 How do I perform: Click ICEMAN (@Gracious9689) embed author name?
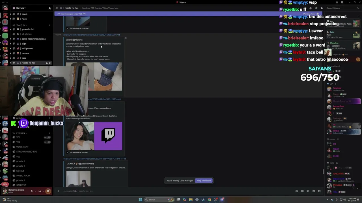pos(79,164)
